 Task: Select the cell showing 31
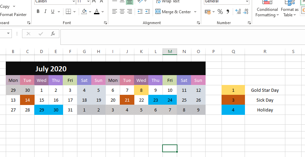[x=70, y=110]
